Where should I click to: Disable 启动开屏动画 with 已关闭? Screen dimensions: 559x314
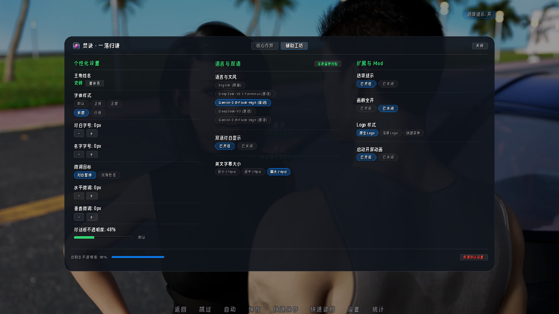388,157
